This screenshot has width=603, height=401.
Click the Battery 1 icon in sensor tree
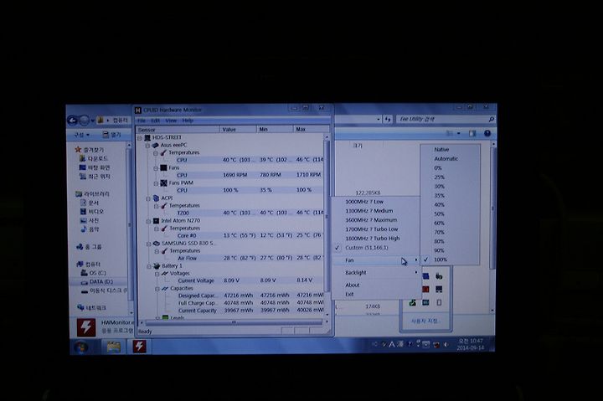(x=157, y=265)
